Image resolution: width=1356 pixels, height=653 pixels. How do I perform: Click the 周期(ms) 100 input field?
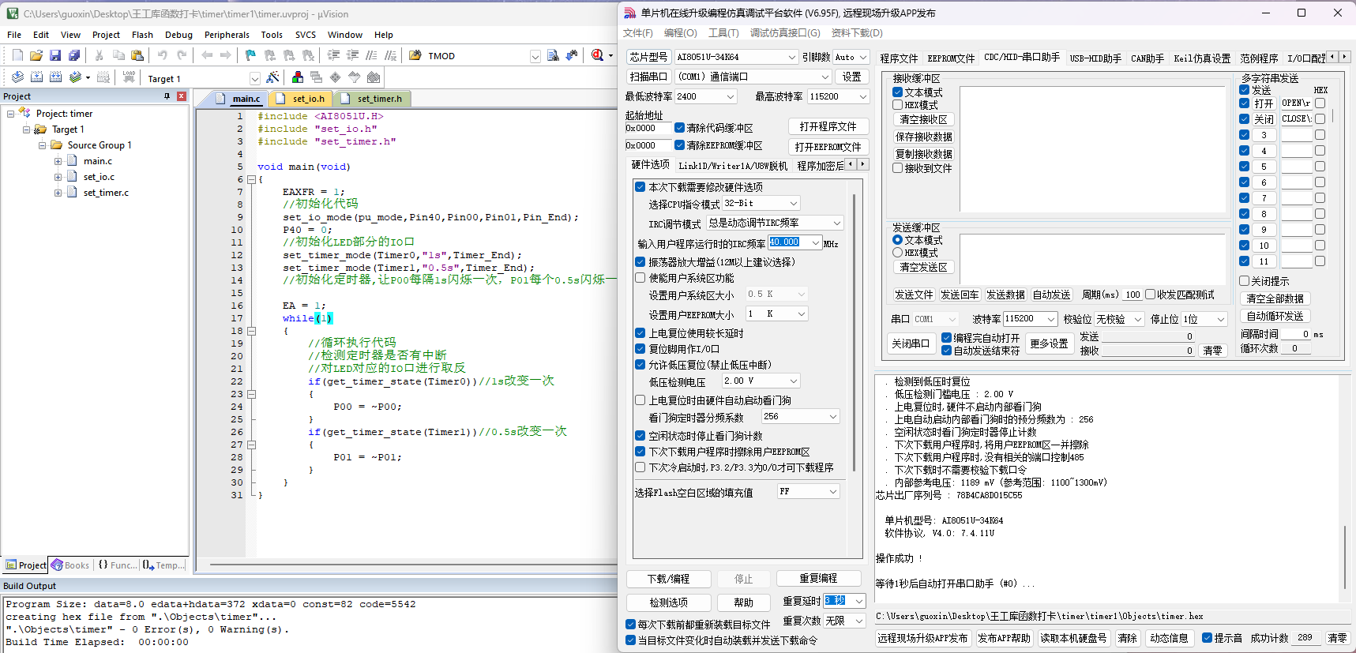coord(1132,295)
